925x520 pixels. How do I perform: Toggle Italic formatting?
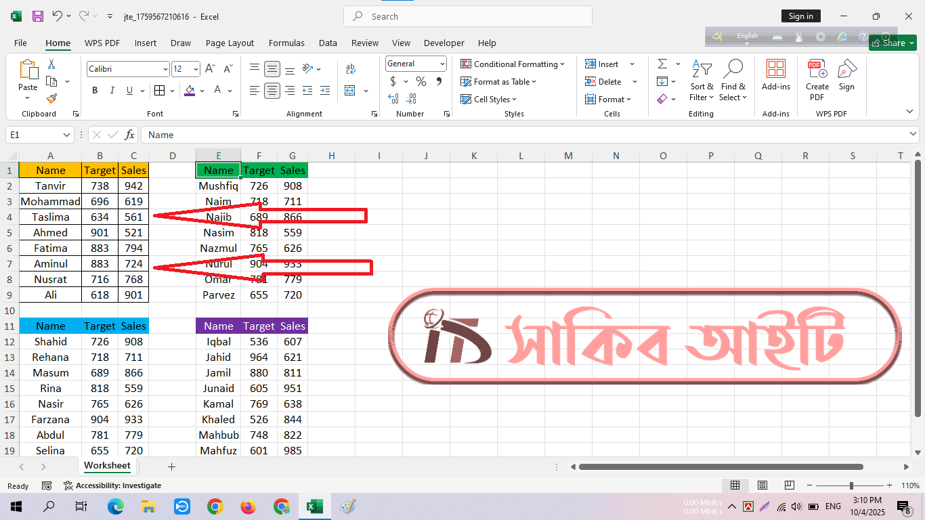[112, 91]
